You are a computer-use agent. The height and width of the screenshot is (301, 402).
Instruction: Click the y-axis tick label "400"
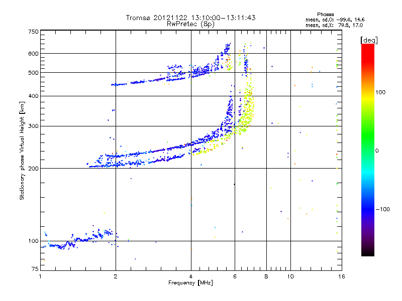(x=33, y=96)
